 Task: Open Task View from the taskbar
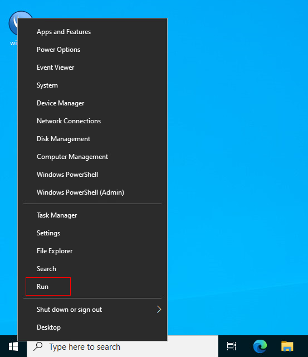tap(232, 346)
